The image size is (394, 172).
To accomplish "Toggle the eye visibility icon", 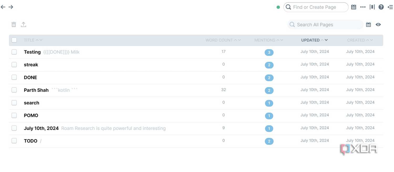I will [378, 24].
